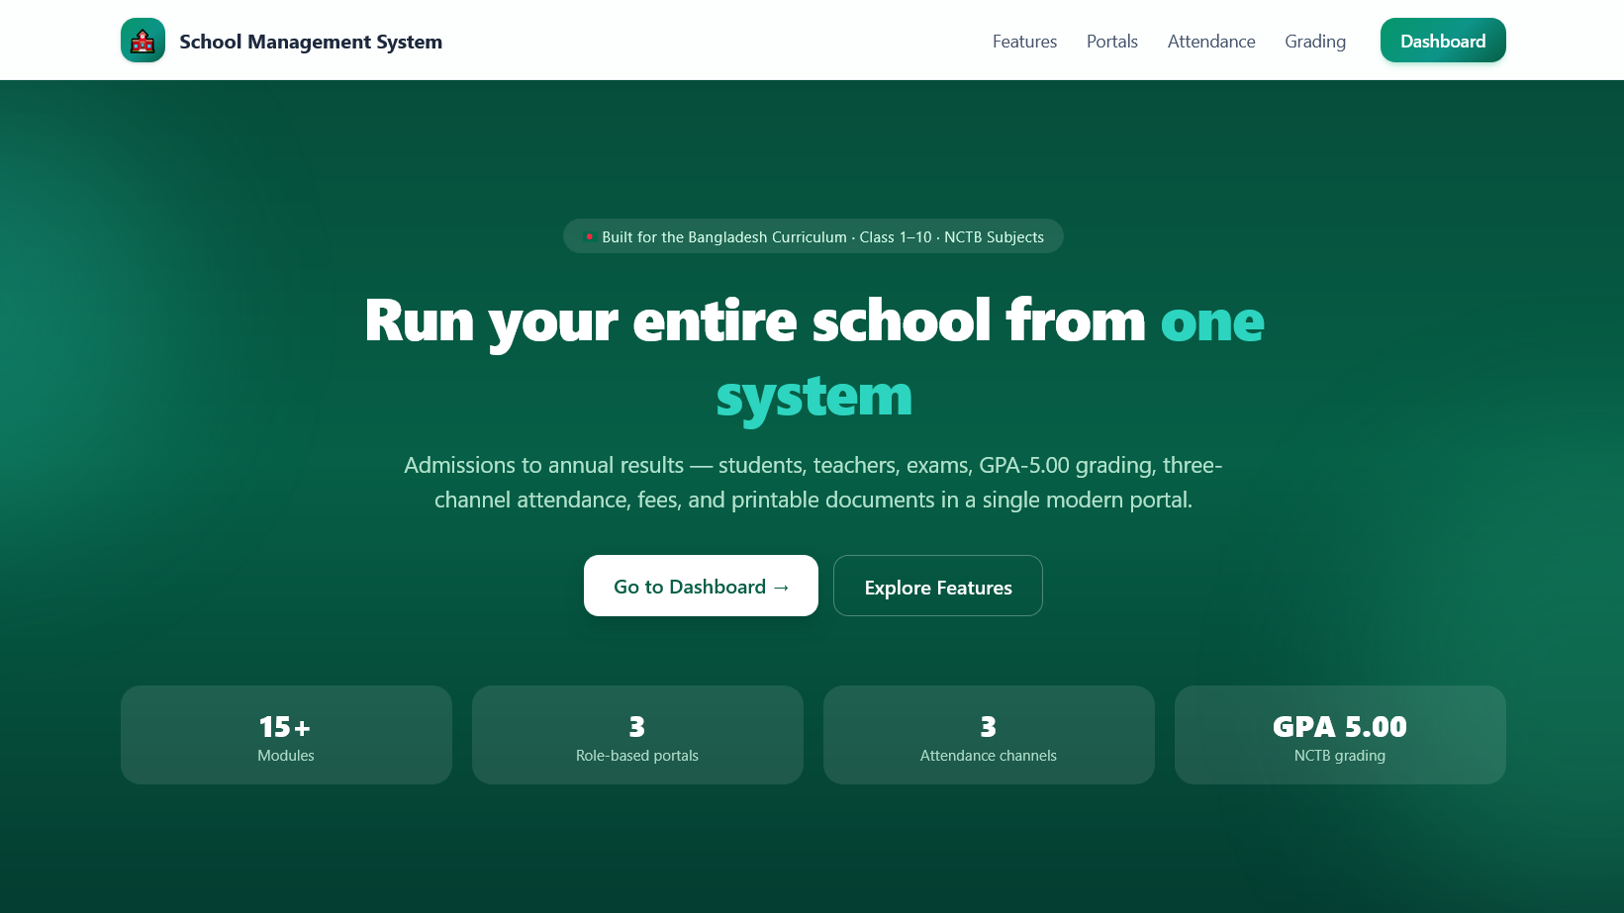The image size is (1624, 913).
Task: Click the red dot in the curriculum badge
Action: pyautogui.click(x=589, y=236)
